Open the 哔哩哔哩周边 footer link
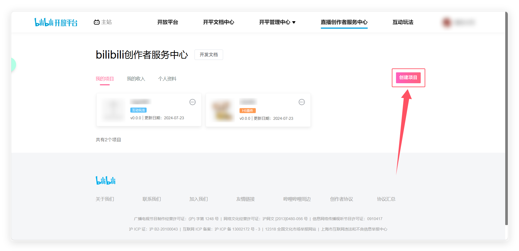 pyautogui.click(x=297, y=199)
